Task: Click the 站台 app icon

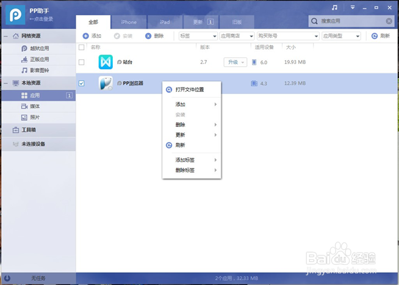Action: [x=106, y=62]
